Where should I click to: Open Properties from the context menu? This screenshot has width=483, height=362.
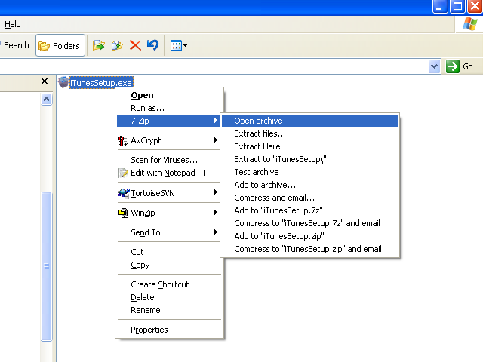(x=149, y=330)
